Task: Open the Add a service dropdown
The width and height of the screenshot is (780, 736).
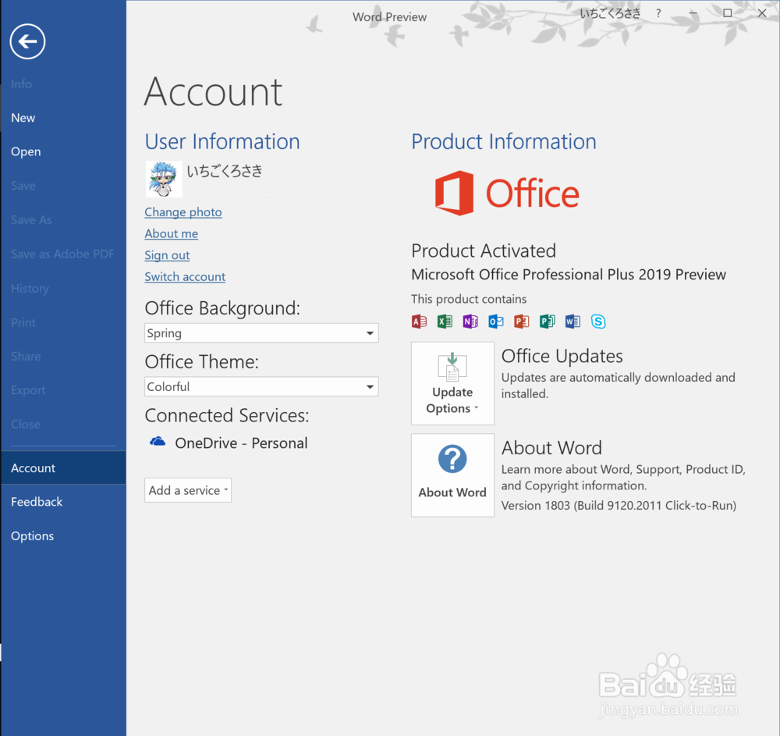Action: (188, 490)
